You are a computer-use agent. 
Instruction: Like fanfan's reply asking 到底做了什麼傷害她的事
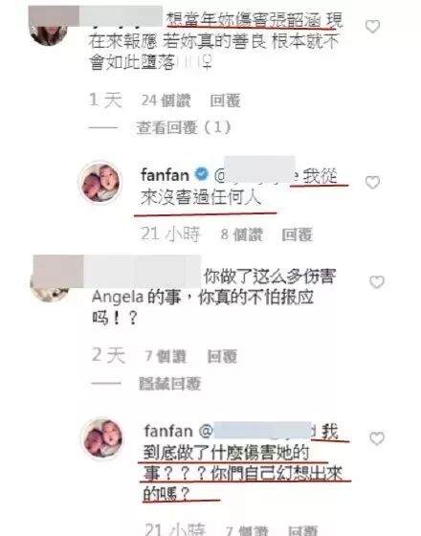point(377,438)
